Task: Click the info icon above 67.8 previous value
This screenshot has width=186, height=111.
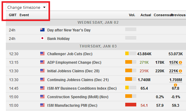Action: tap(176, 85)
